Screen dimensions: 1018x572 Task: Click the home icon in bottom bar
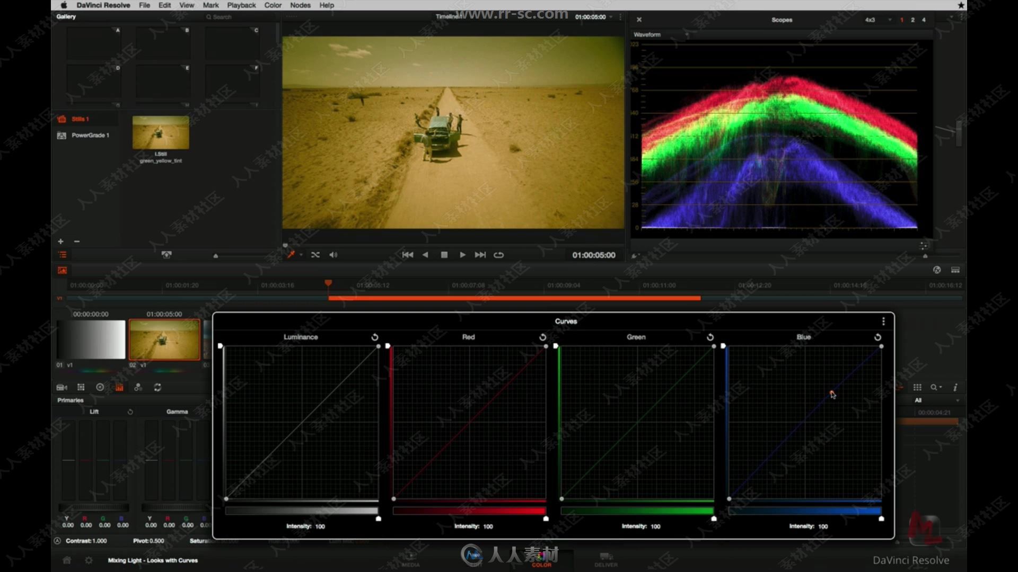(x=67, y=560)
